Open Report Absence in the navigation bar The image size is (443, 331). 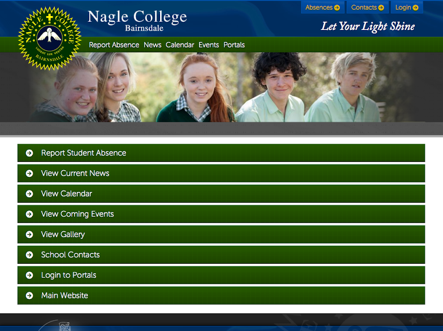tap(114, 45)
